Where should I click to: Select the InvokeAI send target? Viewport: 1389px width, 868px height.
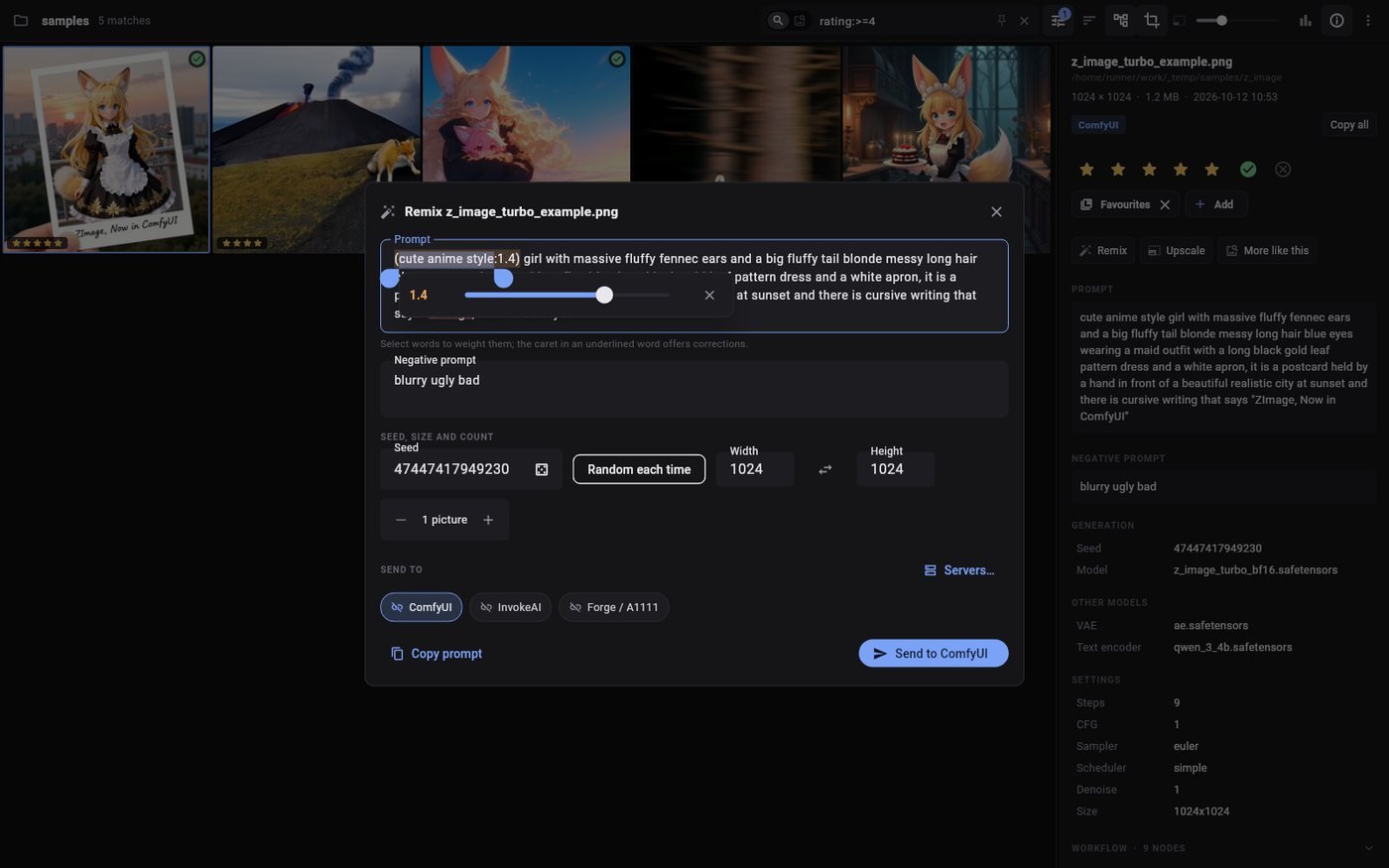click(x=510, y=607)
